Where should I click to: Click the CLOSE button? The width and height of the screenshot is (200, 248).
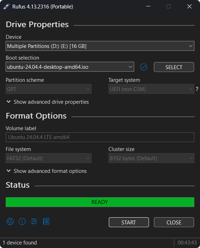(x=174, y=222)
